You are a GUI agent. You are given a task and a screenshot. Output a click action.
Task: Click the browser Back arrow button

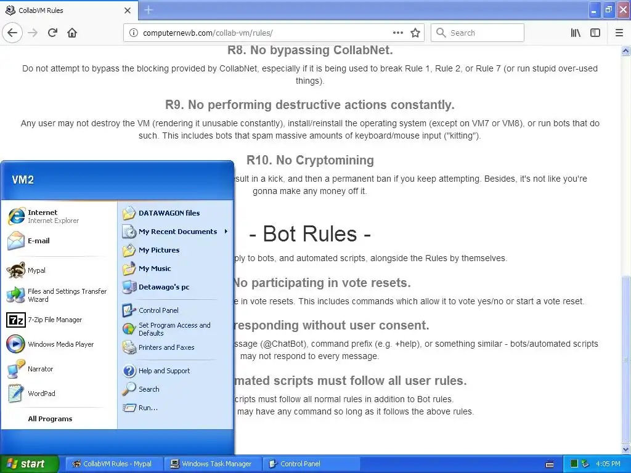(x=12, y=33)
